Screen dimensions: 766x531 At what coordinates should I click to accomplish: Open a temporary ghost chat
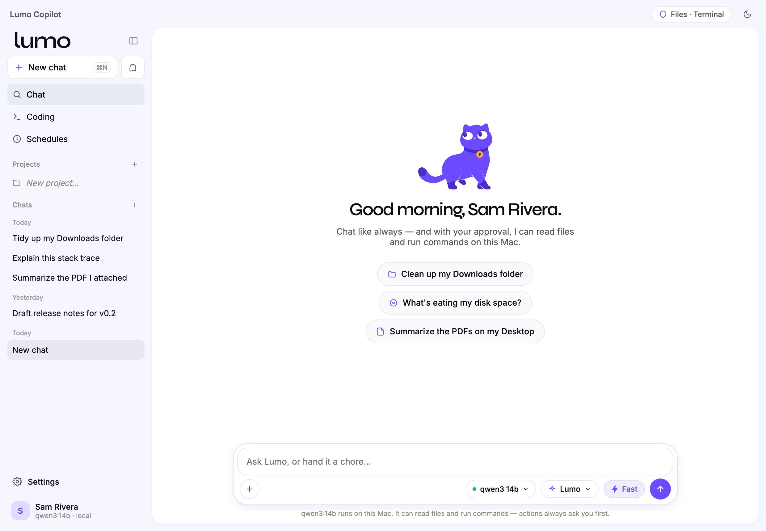tap(133, 68)
